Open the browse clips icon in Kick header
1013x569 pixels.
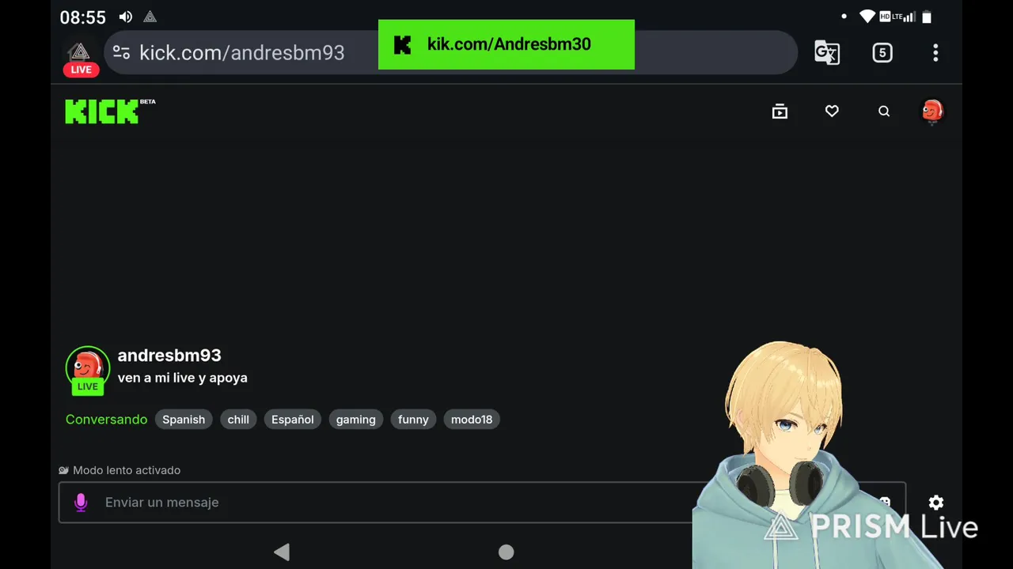(780, 111)
